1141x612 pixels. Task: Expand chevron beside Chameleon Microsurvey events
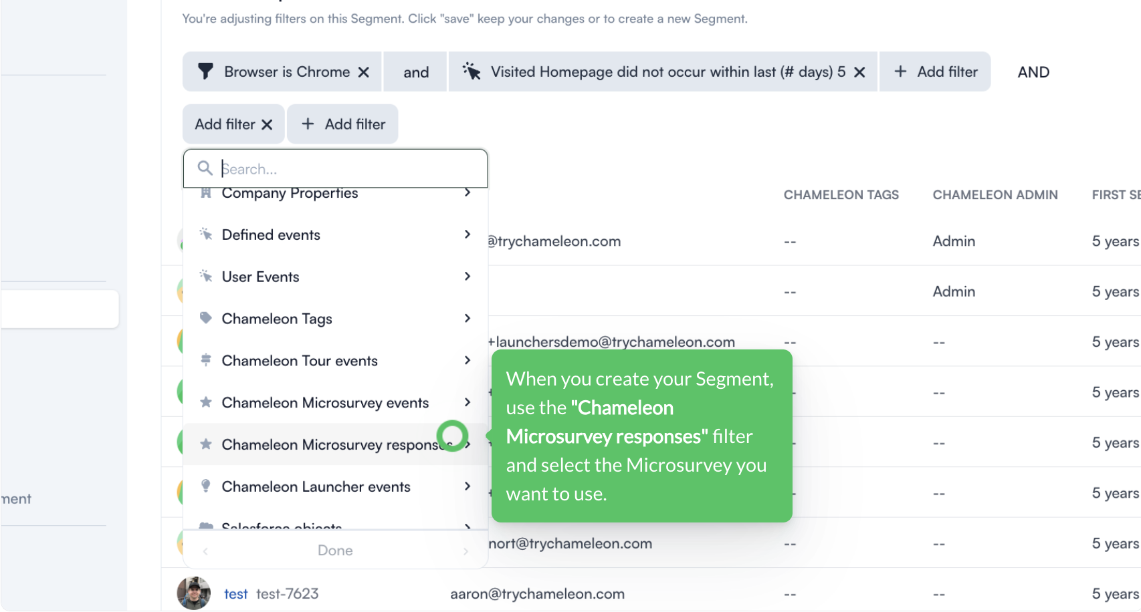tap(468, 403)
